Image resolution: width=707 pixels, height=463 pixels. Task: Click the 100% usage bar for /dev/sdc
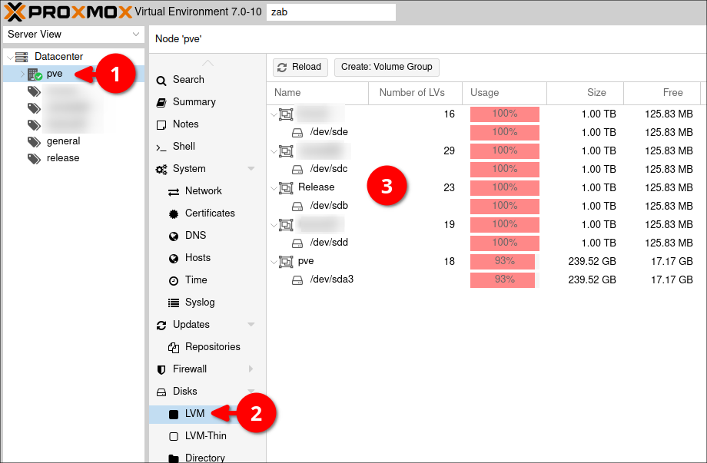point(505,170)
